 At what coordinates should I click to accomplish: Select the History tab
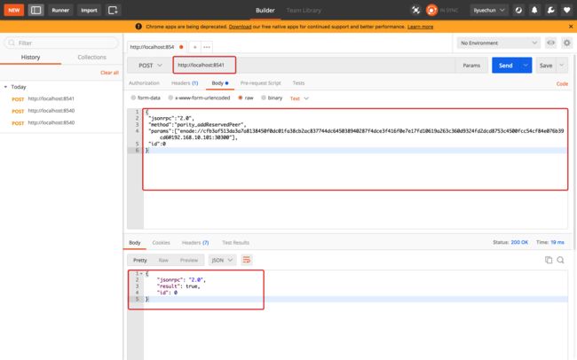click(x=30, y=58)
